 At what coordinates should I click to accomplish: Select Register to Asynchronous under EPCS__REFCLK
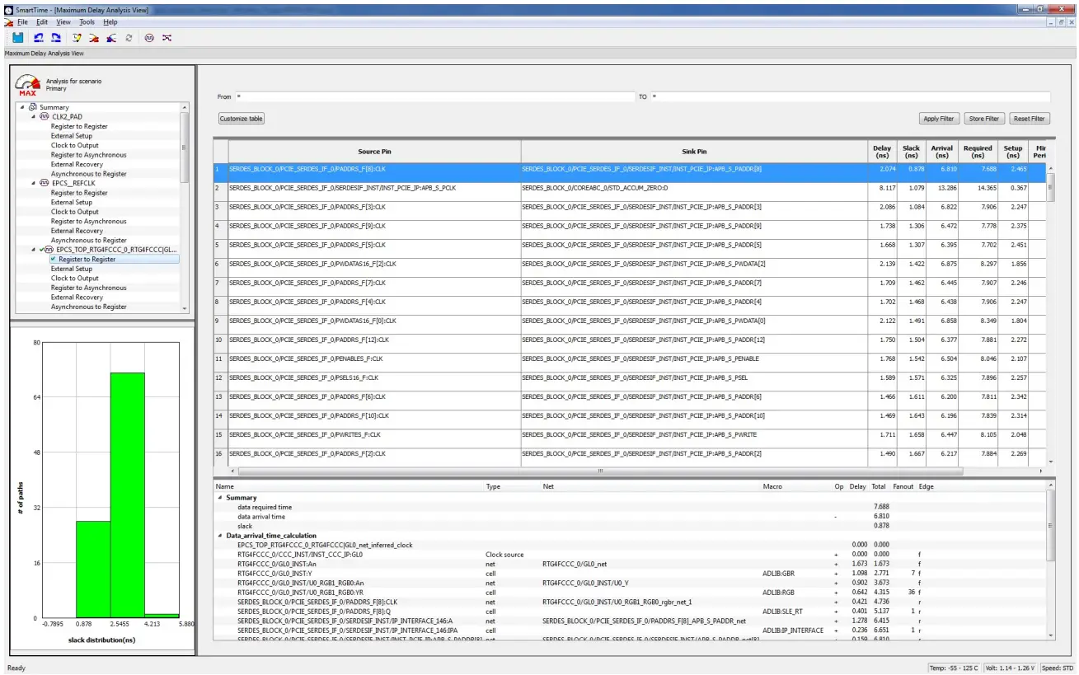[89, 221]
